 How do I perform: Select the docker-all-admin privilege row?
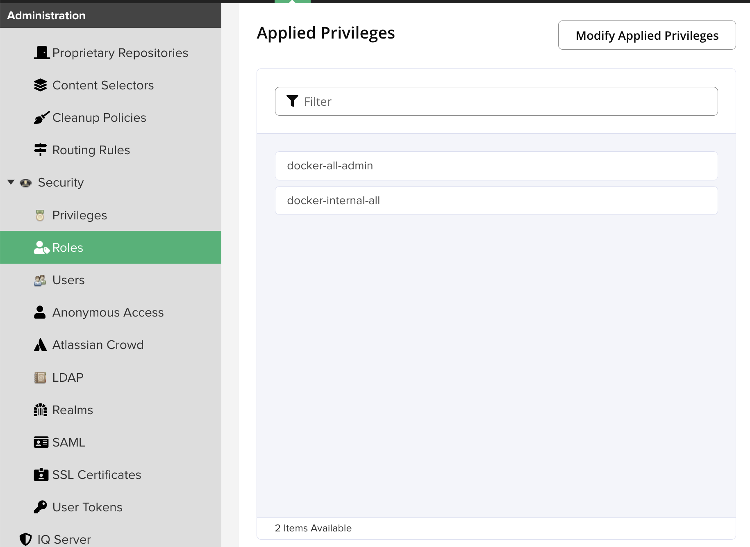point(496,166)
